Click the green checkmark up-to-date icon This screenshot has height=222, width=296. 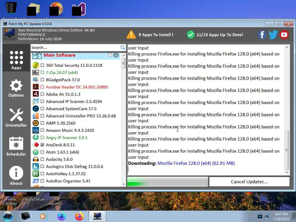tap(191, 35)
